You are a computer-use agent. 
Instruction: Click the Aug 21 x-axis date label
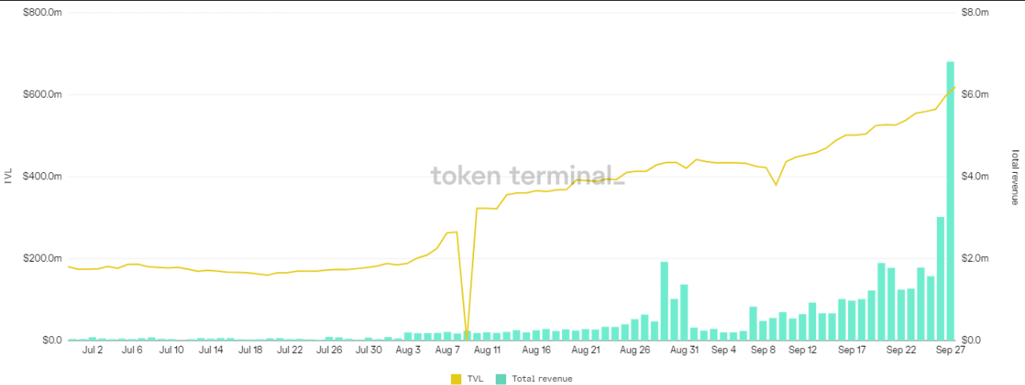click(x=586, y=350)
